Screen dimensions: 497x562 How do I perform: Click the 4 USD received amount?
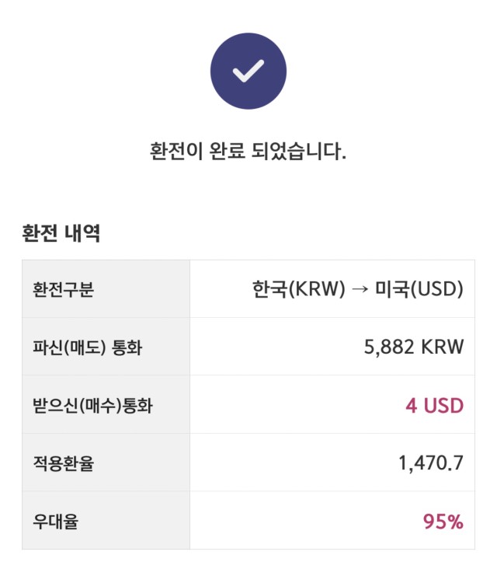[435, 406]
